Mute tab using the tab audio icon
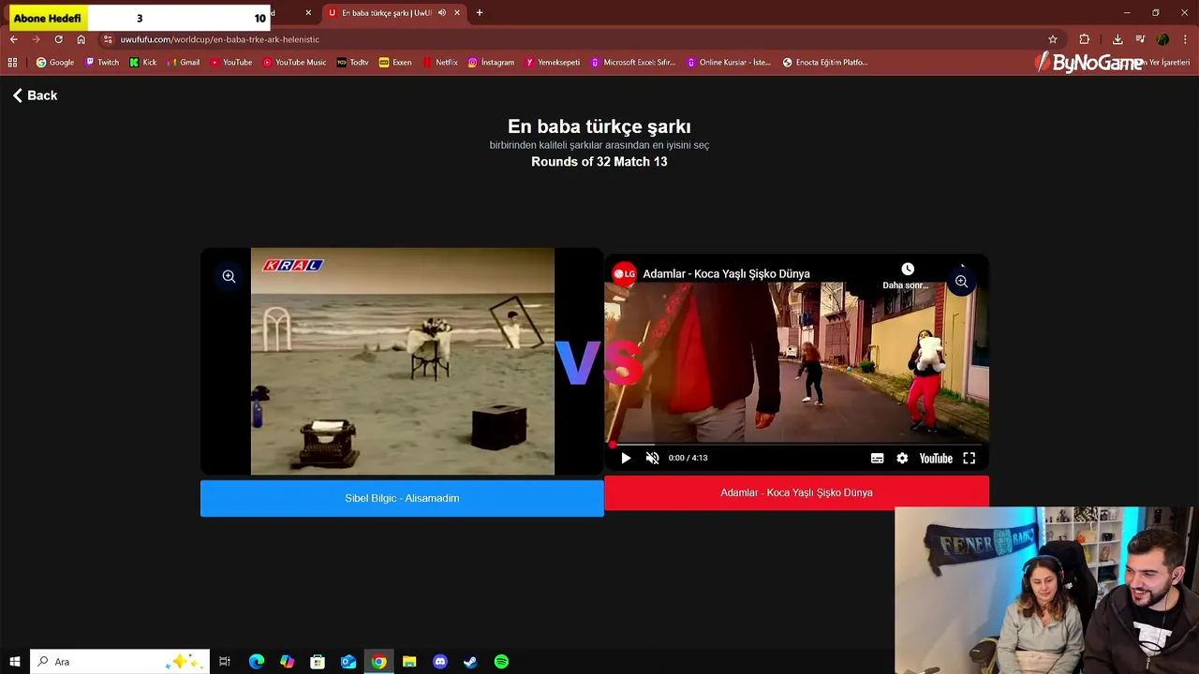The width and height of the screenshot is (1199, 674). 442,13
